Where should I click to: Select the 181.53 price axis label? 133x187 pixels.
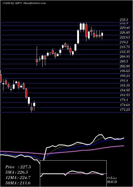click(x=124, y=95)
